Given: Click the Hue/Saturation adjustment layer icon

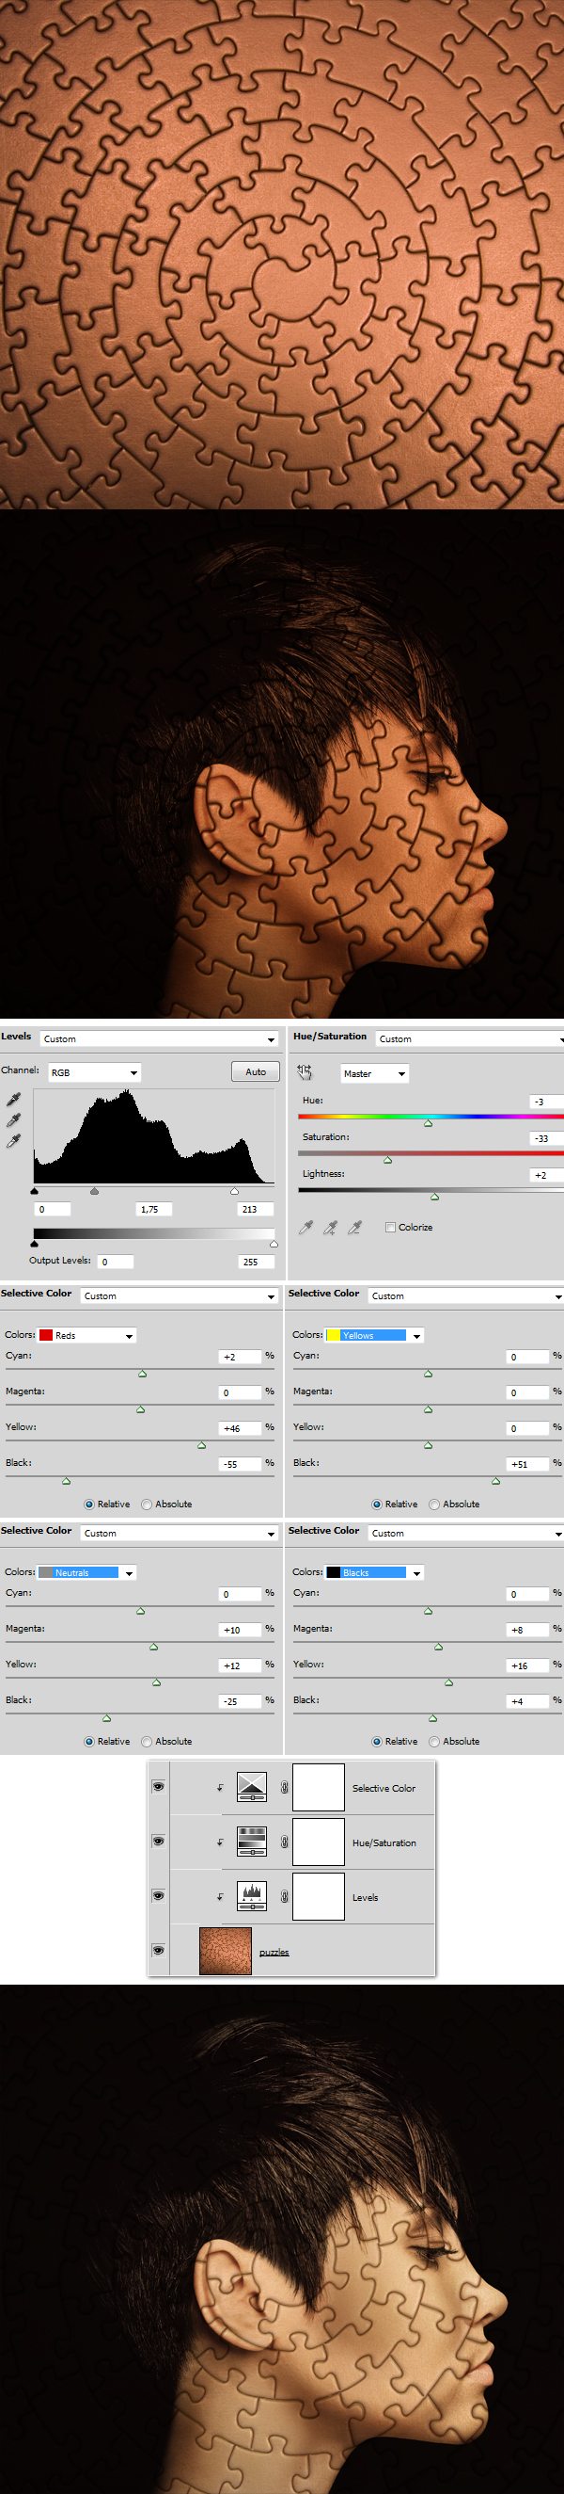Looking at the screenshot, I should click(252, 1842).
